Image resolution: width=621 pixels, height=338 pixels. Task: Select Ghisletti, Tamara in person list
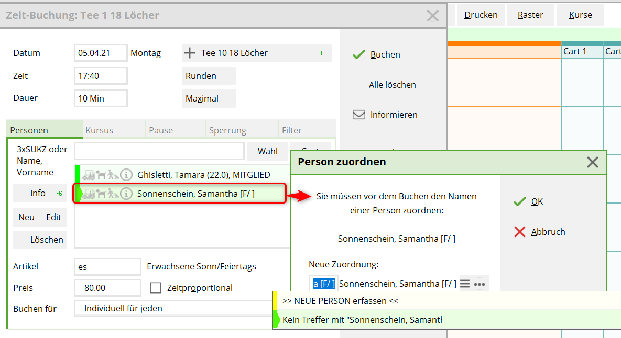tap(182, 174)
